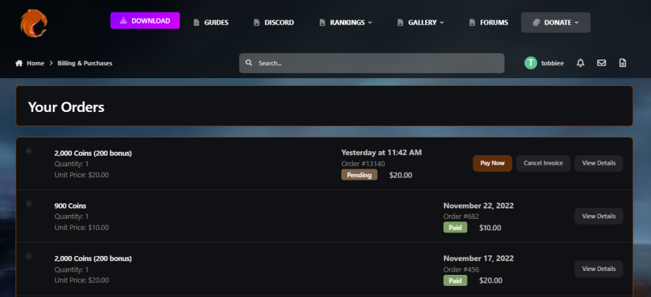View details of order #13140
Screen dimensions: 651x297
click(x=599, y=163)
